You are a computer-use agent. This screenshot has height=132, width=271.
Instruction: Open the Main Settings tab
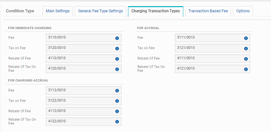pos(58,11)
